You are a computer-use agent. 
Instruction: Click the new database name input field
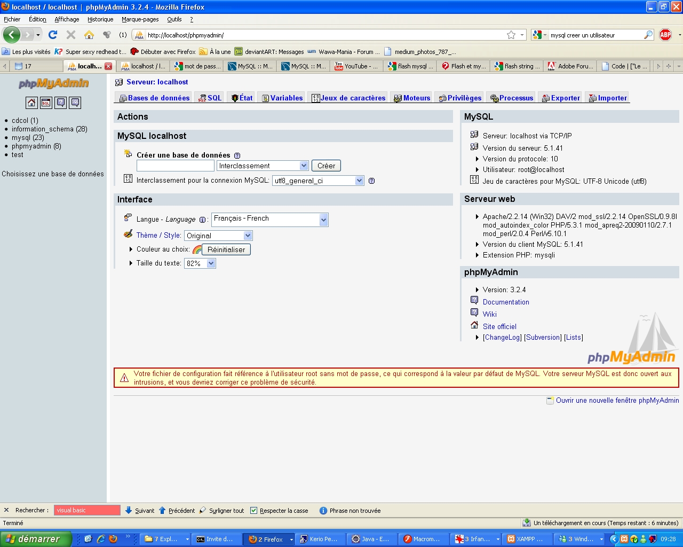pos(175,166)
